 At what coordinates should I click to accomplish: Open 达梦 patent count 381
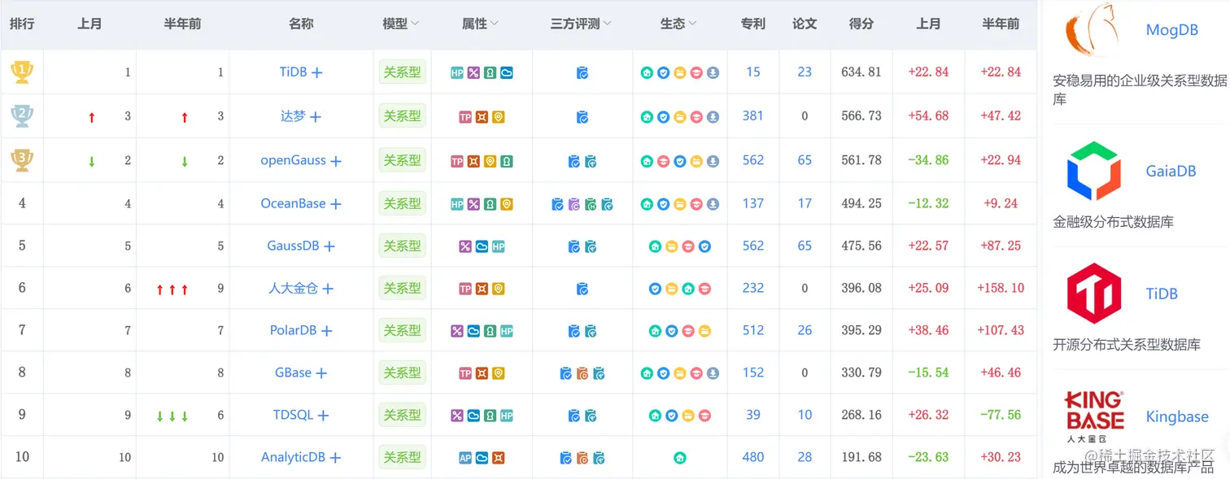coord(753,115)
